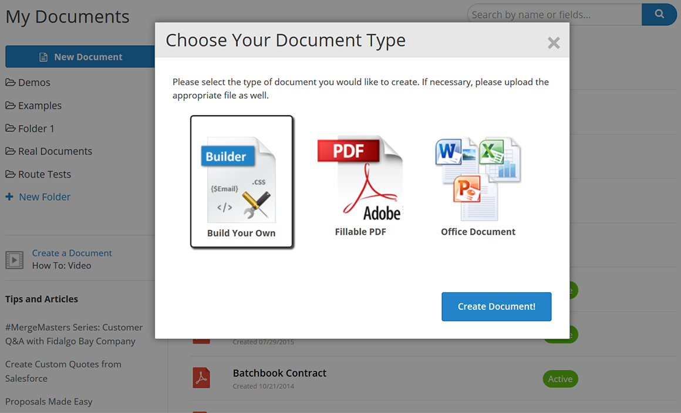This screenshot has height=413, width=681.
Task: Focus the Search by name or fields box
Action: [x=554, y=15]
